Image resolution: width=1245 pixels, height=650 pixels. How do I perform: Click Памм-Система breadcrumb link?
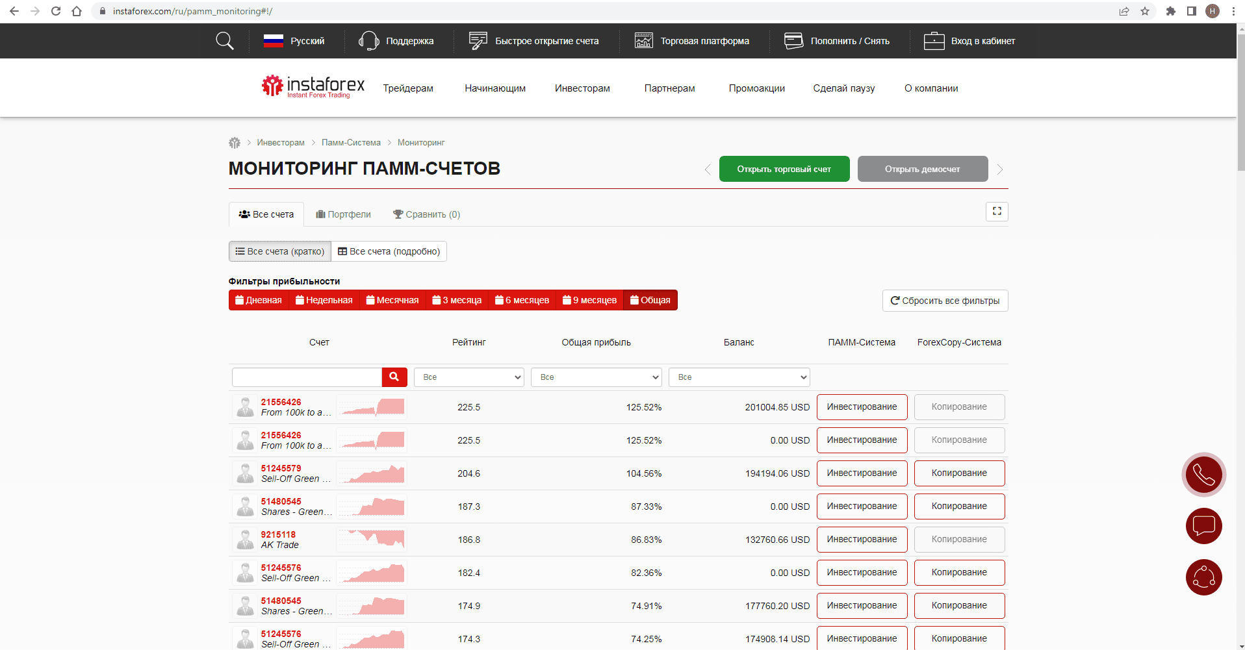(x=351, y=143)
